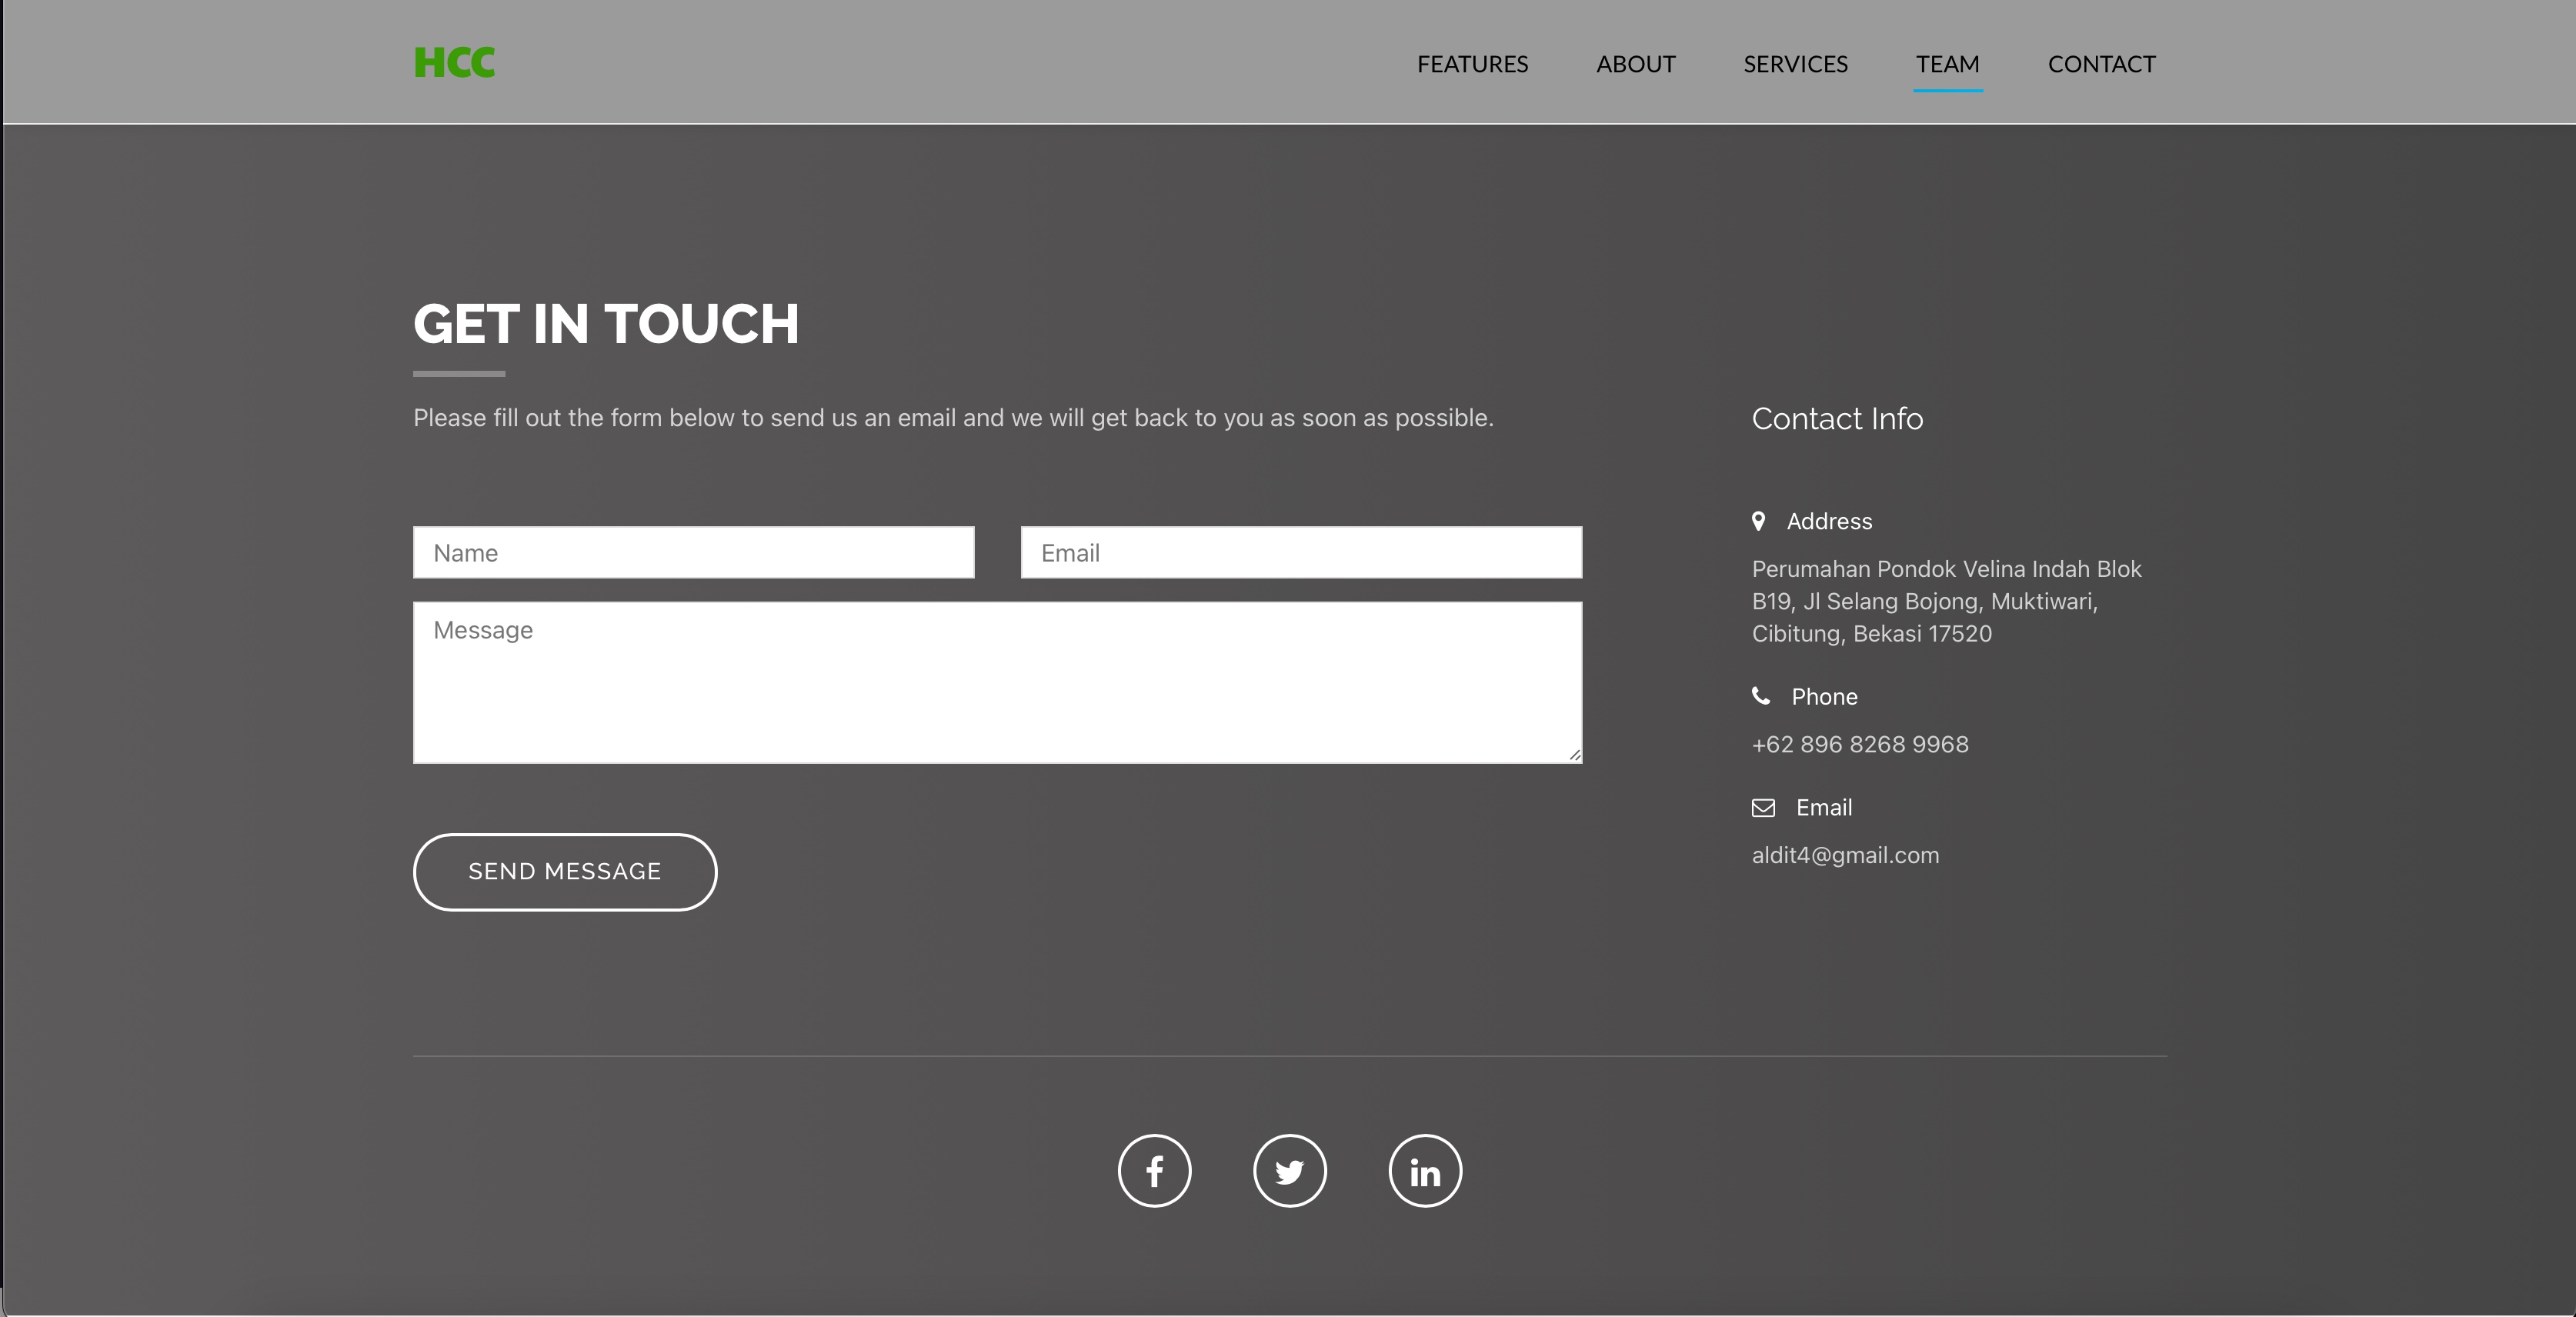
Task: Click the Email envelope icon
Action: 1763,808
